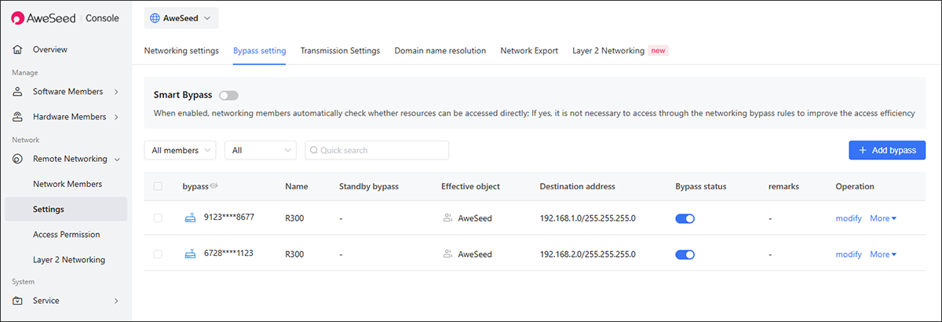Expand the Service chevron
This screenshot has height=322, width=942.
[x=116, y=301]
